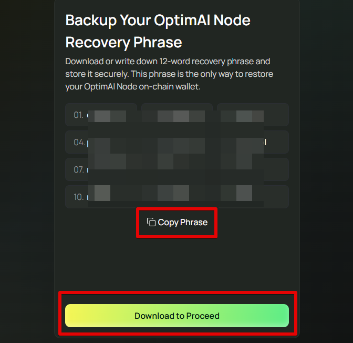The width and height of the screenshot is (353, 343).
Task: Click the 12-word recovery phrase description text
Action: [x=169, y=74]
